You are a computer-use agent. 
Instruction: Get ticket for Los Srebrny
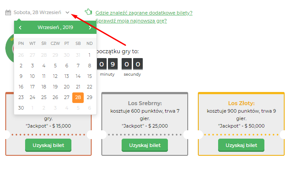[145, 145]
